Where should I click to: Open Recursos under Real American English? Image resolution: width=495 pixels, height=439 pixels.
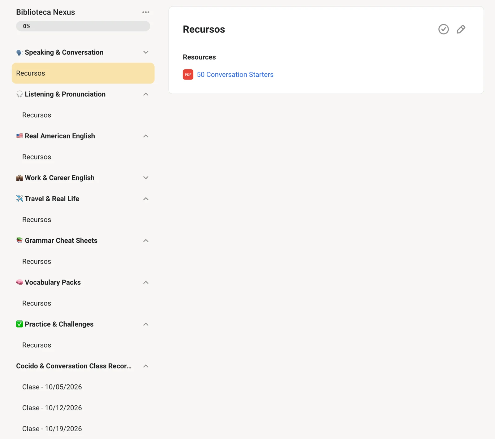[37, 157]
